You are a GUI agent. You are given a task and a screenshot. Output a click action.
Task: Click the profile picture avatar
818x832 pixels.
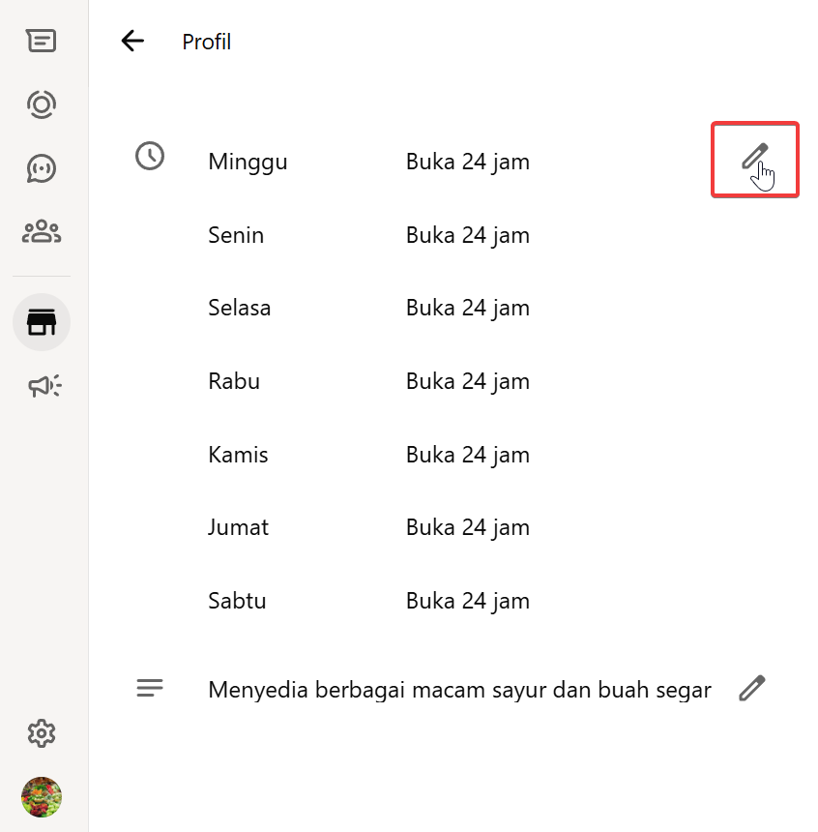(x=42, y=797)
